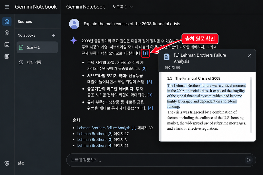
Task: Open the hamburger menu
Action: pyautogui.click(x=7, y=7)
